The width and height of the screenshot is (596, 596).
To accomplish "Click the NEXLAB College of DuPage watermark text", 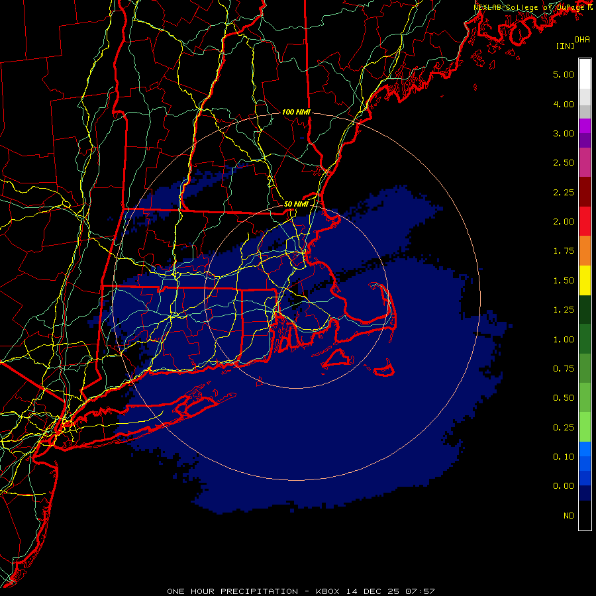I will click(x=532, y=7).
